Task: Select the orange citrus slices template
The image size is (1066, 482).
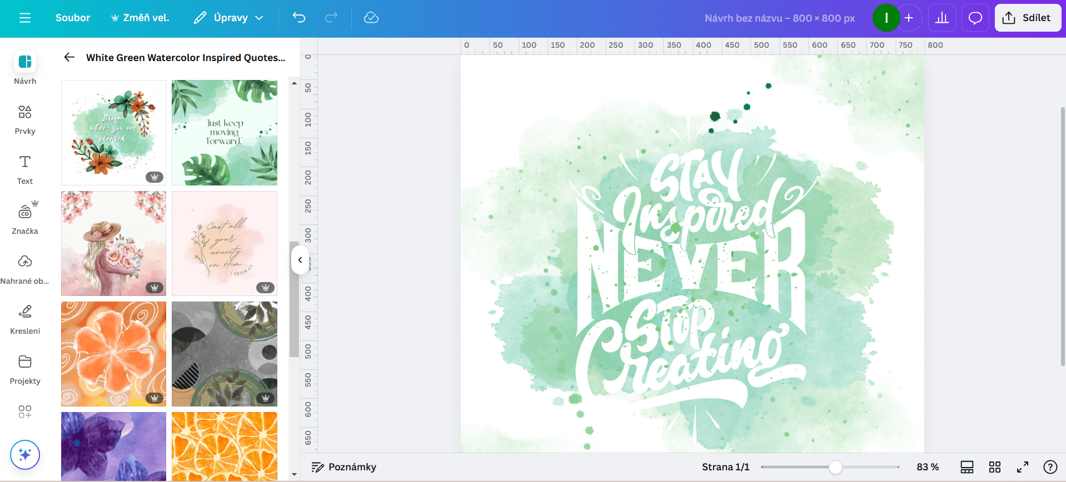Action: 225,446
